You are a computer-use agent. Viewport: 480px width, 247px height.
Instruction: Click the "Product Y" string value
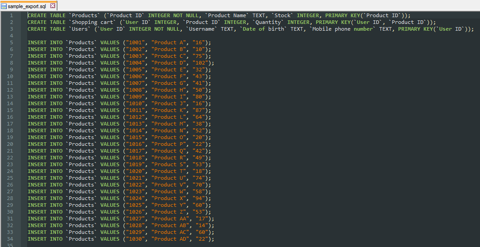tap(169, 205)
